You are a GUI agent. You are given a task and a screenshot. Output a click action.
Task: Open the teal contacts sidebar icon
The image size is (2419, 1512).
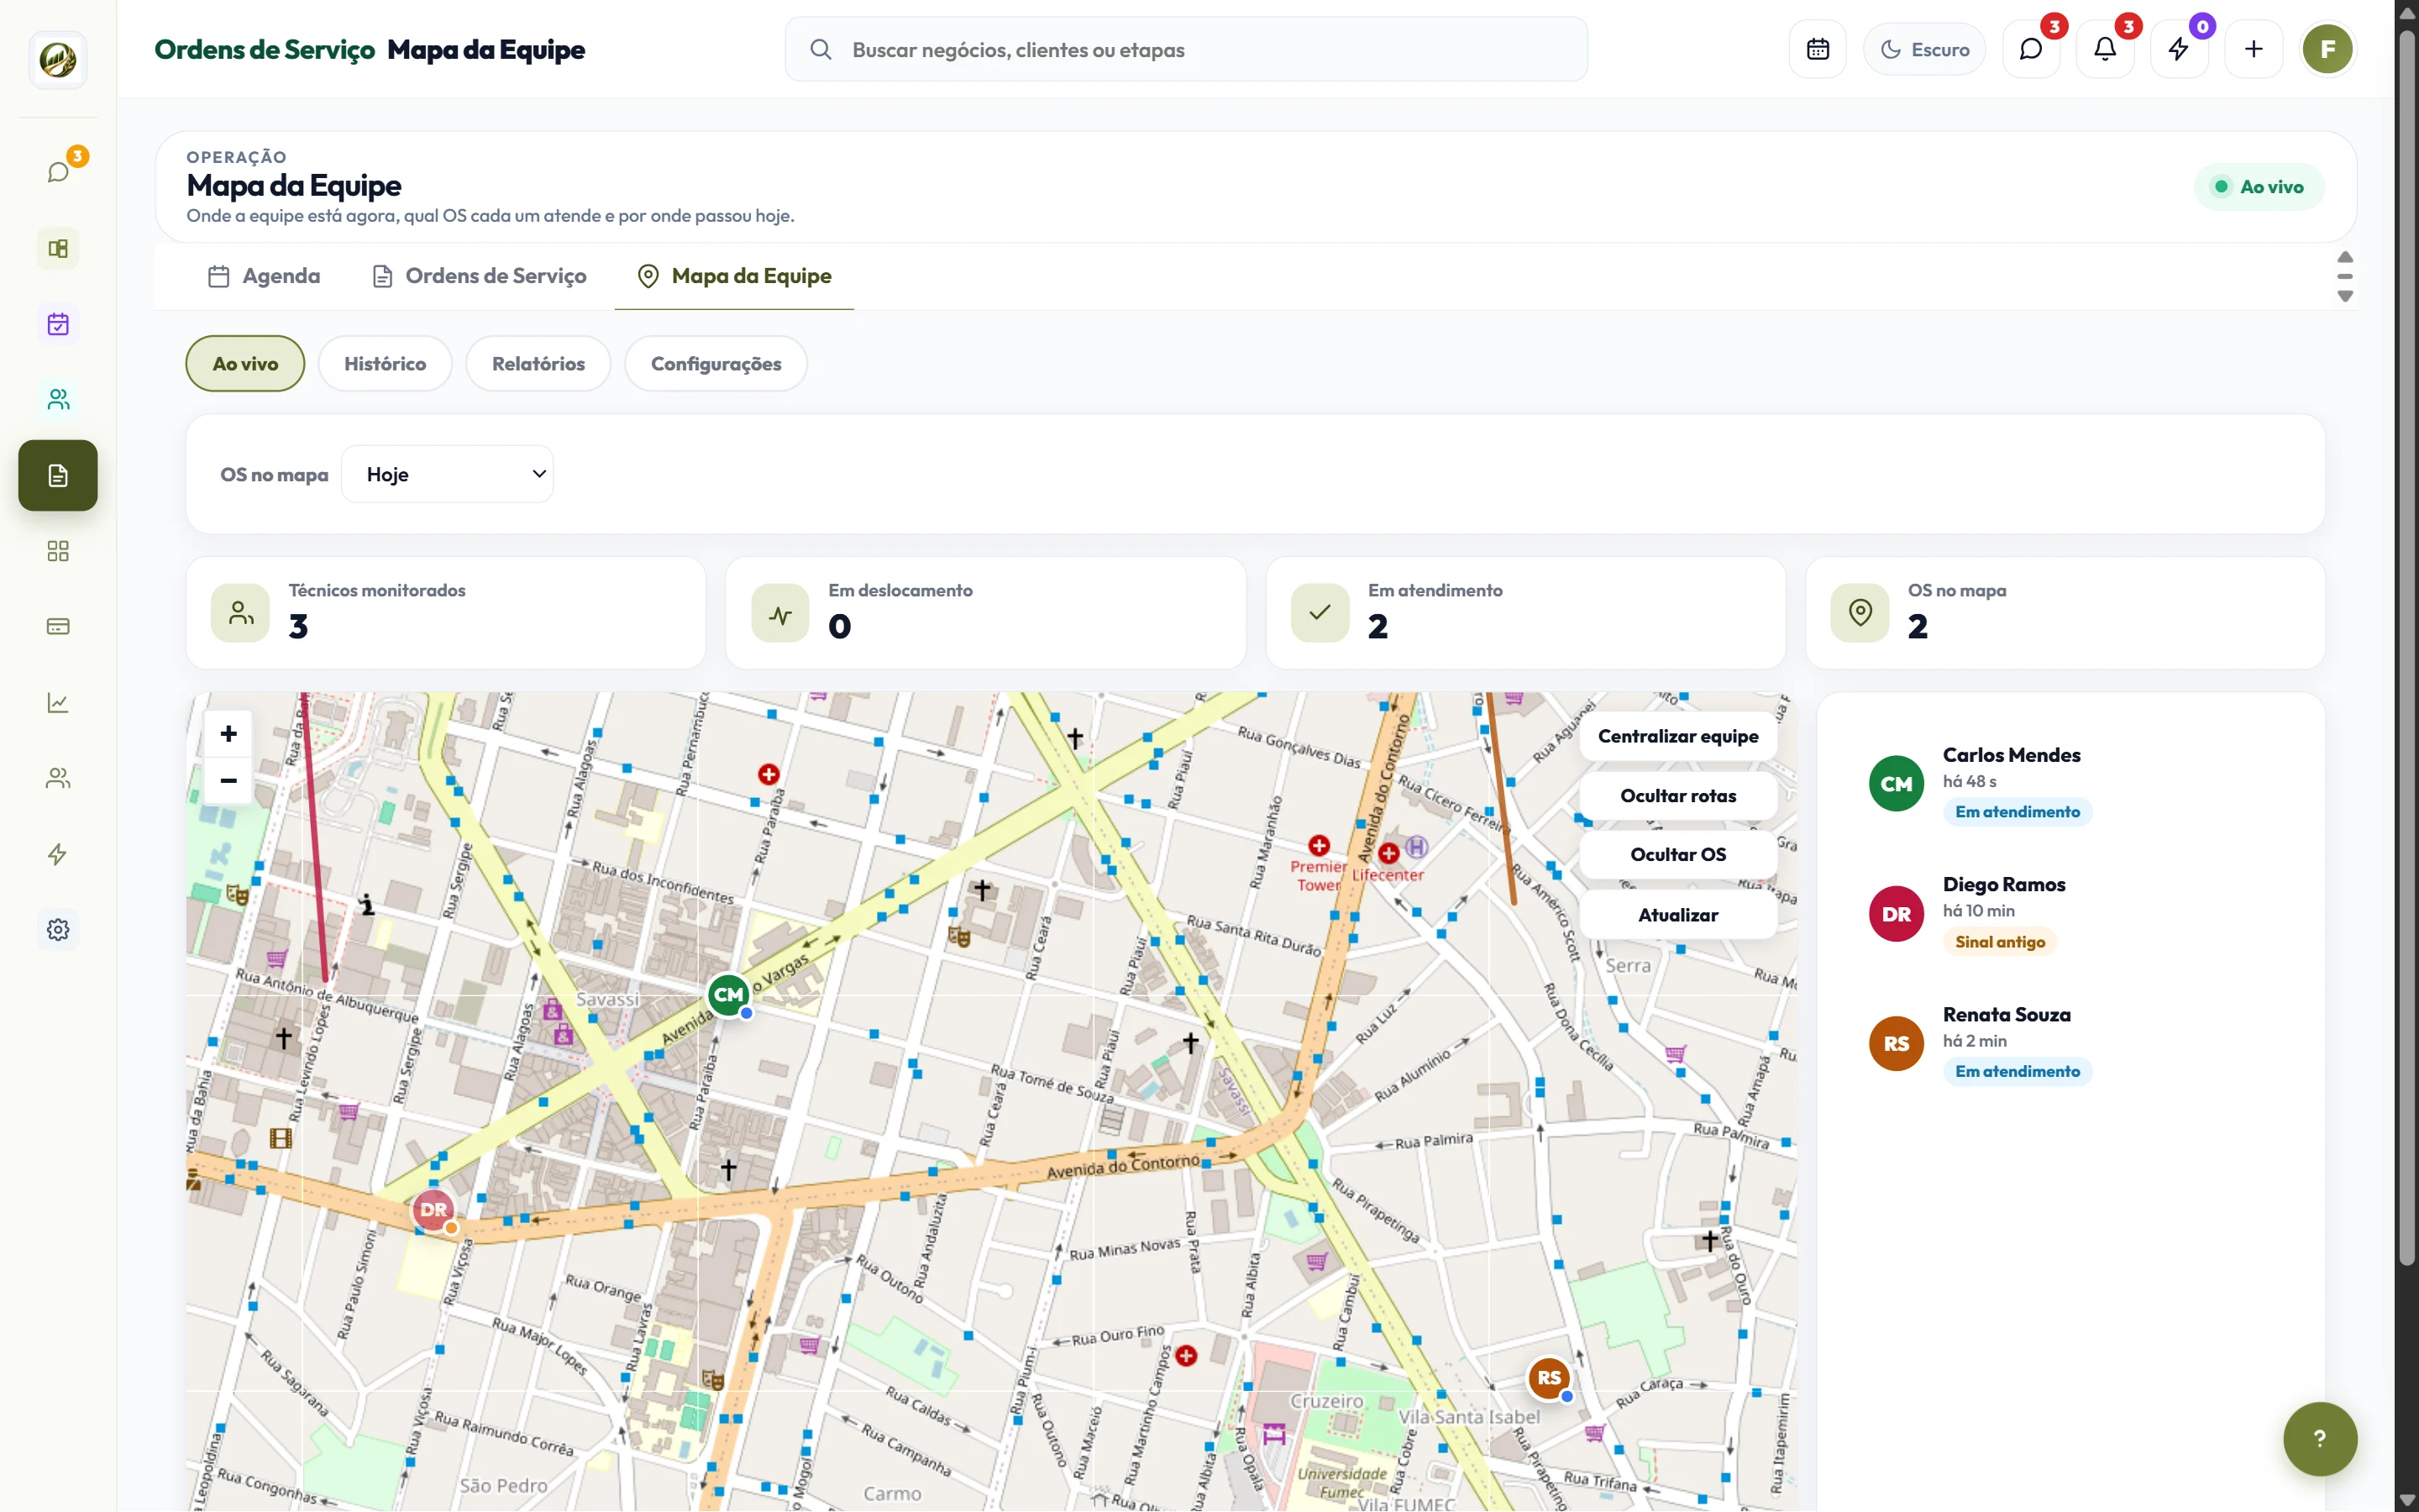pos(58,399)
